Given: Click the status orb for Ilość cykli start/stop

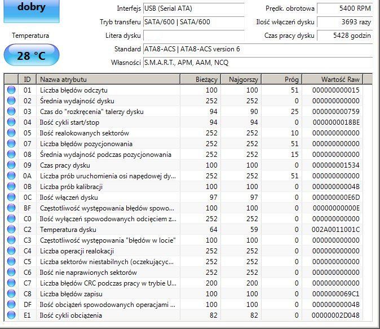Looking at the screenshot, I should pyautogui.click(x=11, y=122).
